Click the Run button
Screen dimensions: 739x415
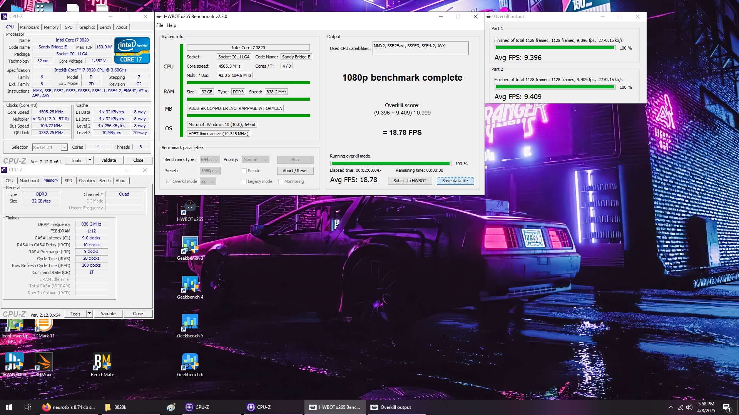(x=295, y=159)
